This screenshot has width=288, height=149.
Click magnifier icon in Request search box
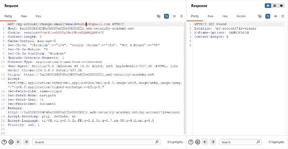click(157, 142)
